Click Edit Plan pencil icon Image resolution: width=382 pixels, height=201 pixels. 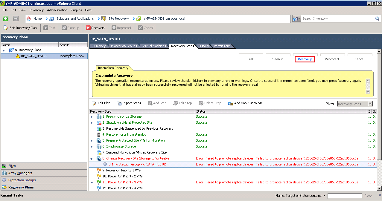point(94,103)
